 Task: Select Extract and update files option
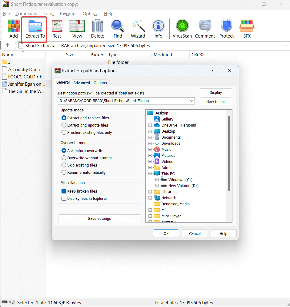(x=64, y=125)
